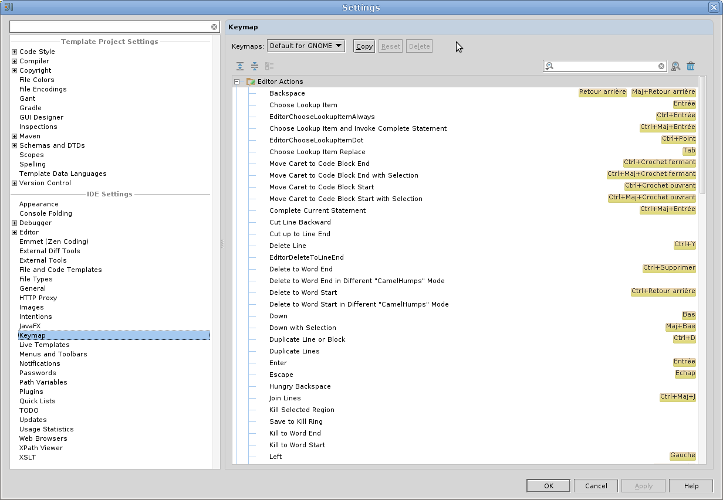Clear the keymap search field
The width and height of the screenshot is (723, 500).
pyautogui.click(x=661, y=66)
